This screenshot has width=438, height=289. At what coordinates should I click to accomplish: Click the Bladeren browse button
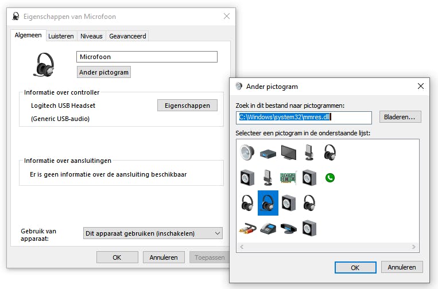[400, 117]
